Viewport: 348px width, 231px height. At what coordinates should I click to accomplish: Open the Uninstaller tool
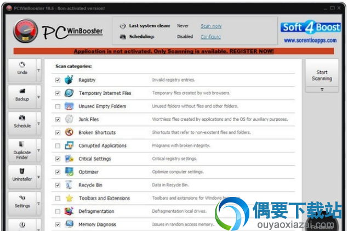pos(22,177)
